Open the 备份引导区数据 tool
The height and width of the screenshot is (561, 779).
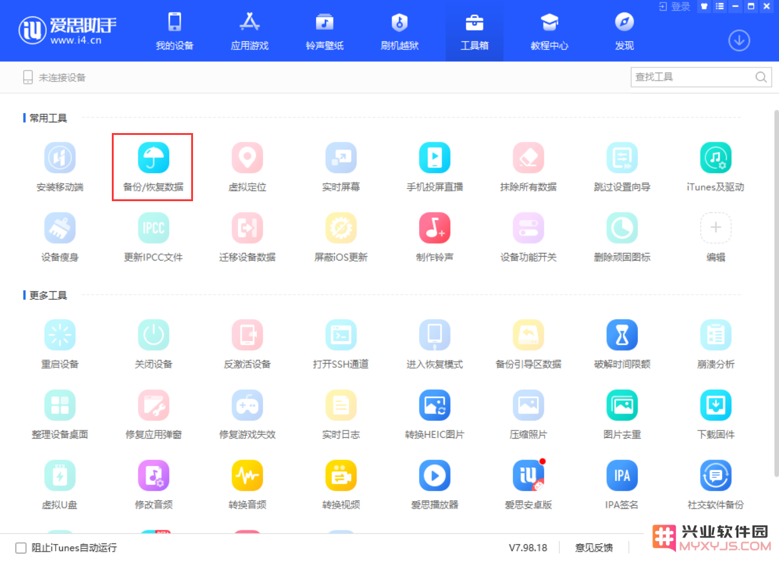pyautogui.click(x=528, y=344)
